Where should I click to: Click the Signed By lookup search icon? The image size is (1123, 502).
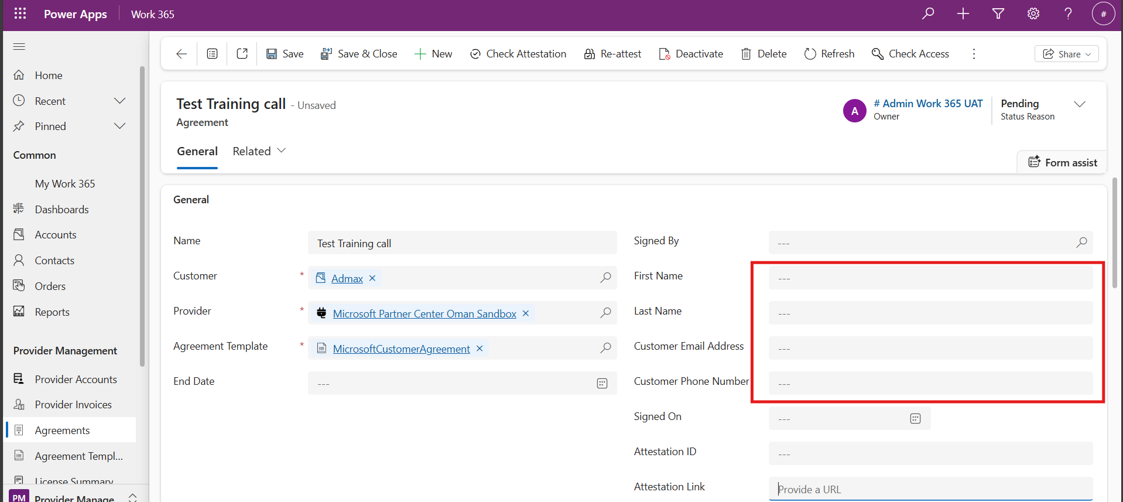tap(1081, 243)
